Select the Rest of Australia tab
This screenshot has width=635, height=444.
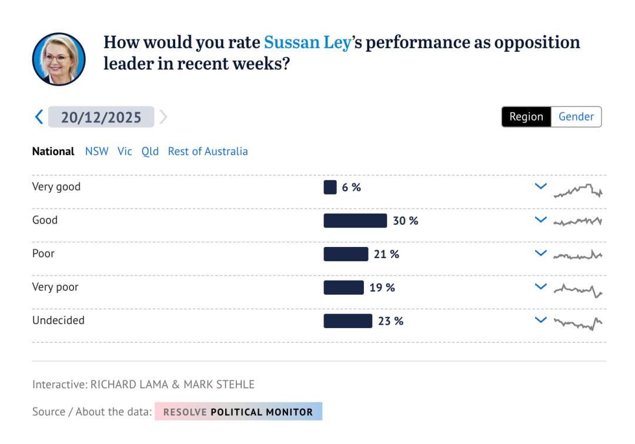[208, 151]
